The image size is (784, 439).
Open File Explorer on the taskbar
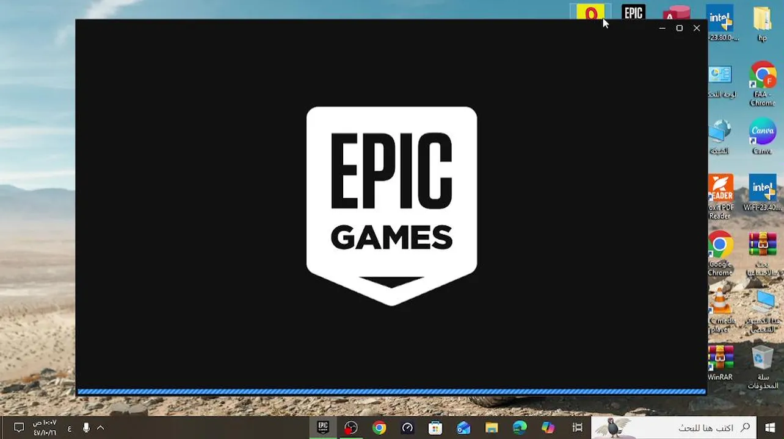tap(492, 427)
